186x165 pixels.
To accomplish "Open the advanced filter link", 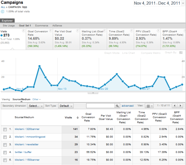I will point(128,106).
